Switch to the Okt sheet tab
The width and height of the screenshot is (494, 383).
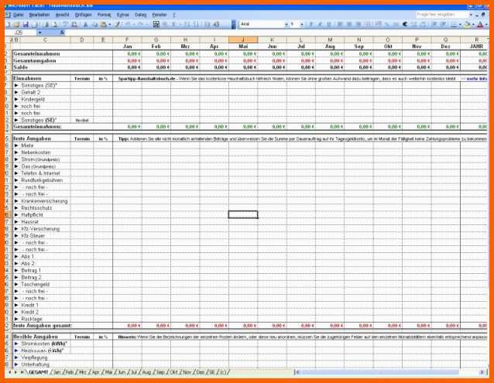173,372
